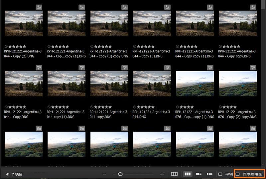Click the adjustments badge above 044 copy (1).DNG

pyautogui.click(x=82, y=68)
